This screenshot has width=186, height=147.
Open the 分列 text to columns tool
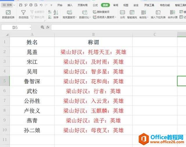pos(122,14)
